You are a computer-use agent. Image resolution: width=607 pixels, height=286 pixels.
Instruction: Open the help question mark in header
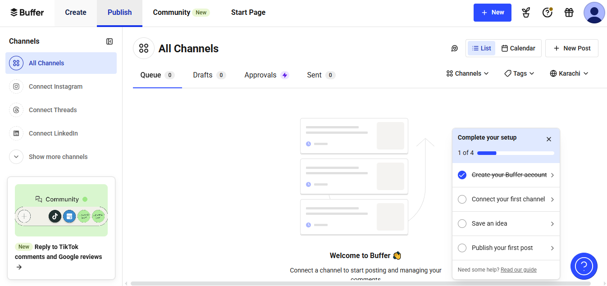548,13
